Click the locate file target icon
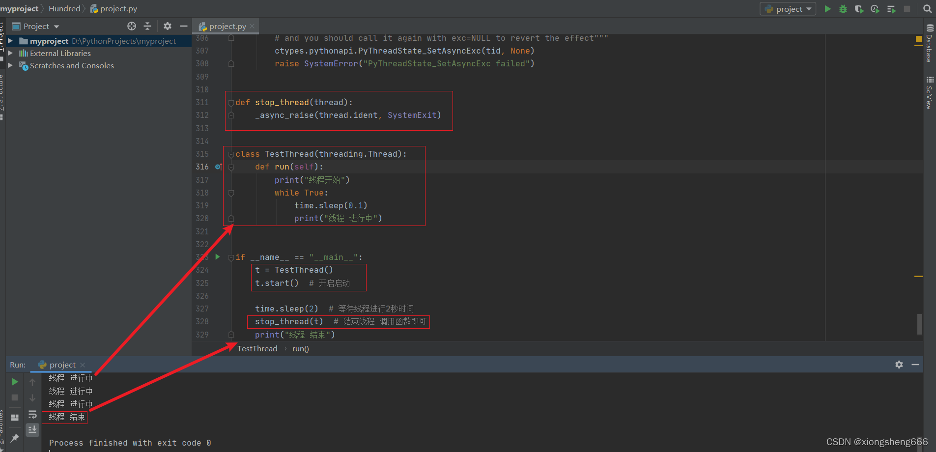This screenshot has width=936, height=452. point(132,26)
